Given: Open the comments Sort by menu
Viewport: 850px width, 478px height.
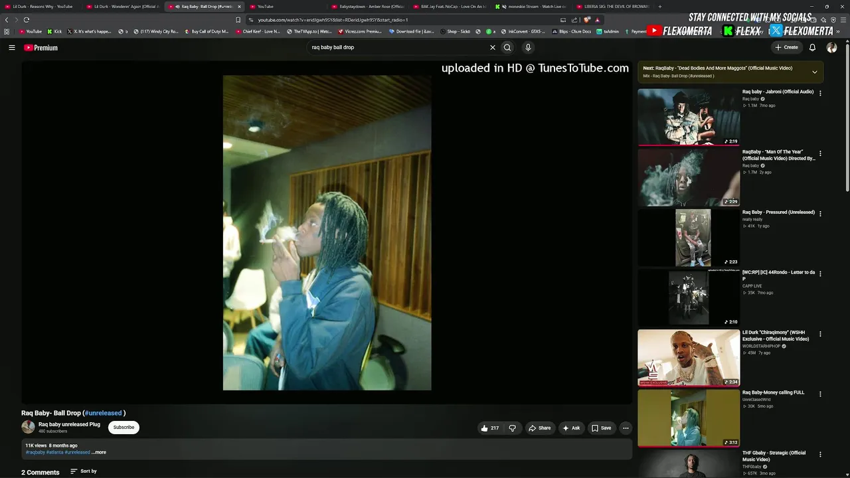Looking at the screenshot, I should pyautogui.click(x=84, y=471).
